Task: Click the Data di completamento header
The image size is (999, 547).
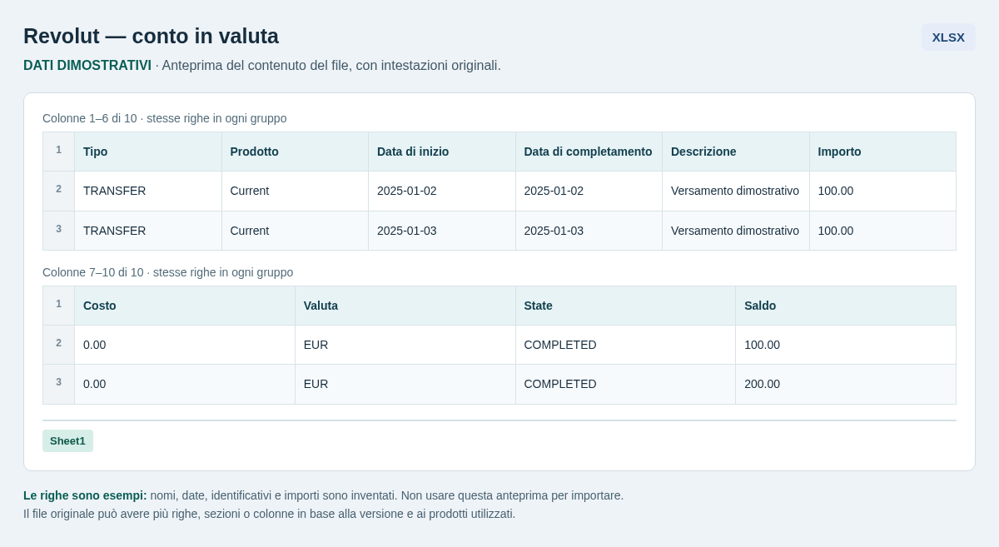Action: coord(589,152)
